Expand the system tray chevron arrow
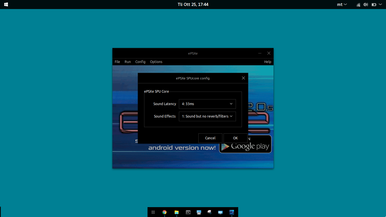The image size is (386, 217). (381, 5)
